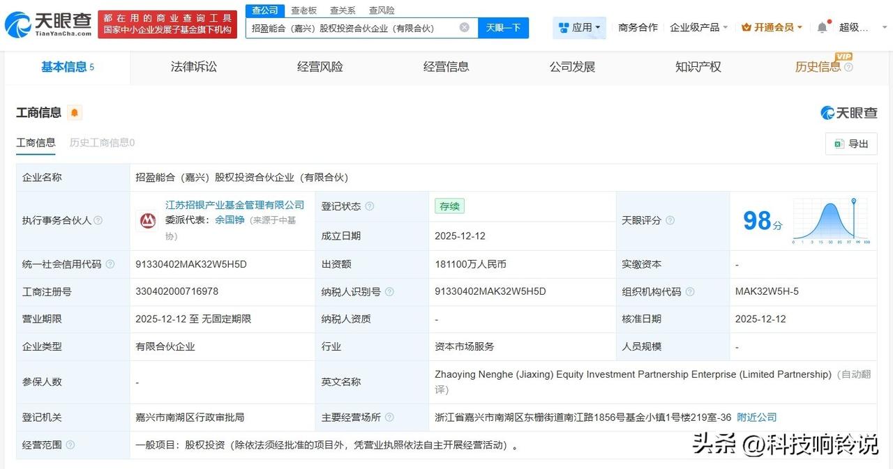The width and height of the screenshot is (893, 469).
Task: Switch to the 经营风险 tab
Action: click(x=320, y=67)
